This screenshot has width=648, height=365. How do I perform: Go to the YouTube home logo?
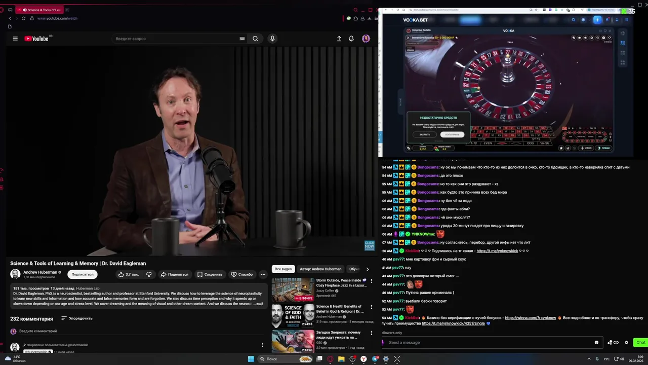point(36,39)
